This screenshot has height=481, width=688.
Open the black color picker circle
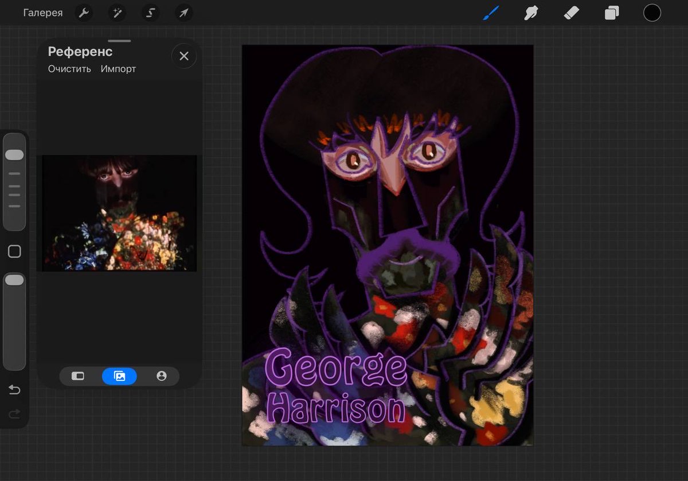pos(652,13)
